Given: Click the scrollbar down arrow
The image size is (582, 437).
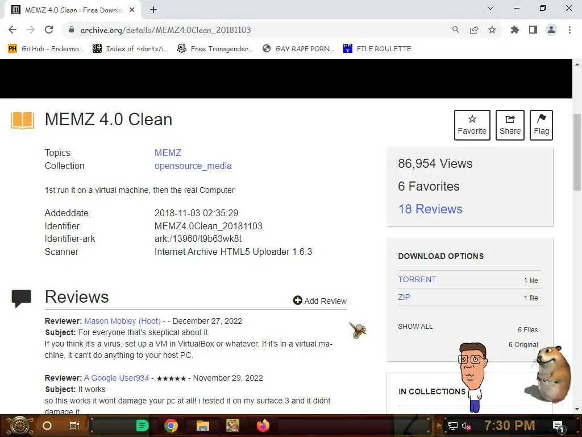Looking at the screenshot, I should click(x=577, y=409).
